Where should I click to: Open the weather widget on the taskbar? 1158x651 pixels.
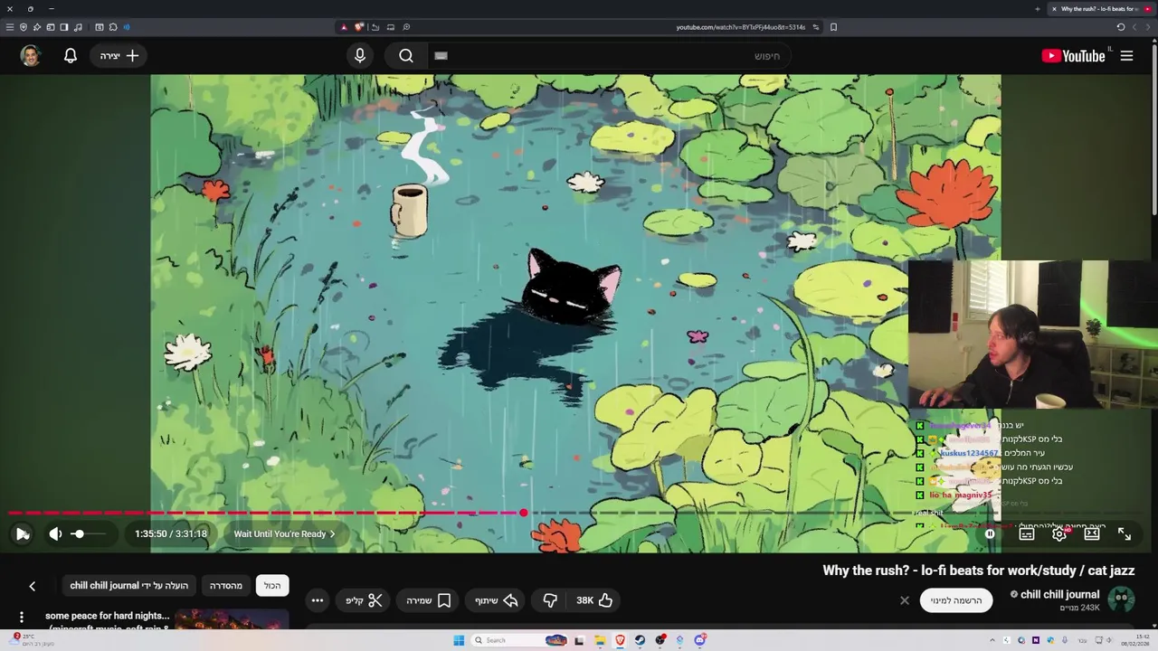click(31, 639)
